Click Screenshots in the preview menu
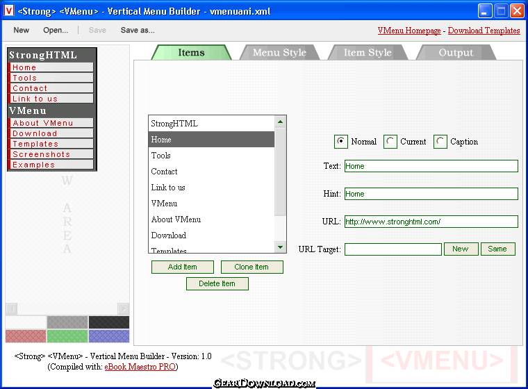Screen dimensions: 528x389 coord(51,154)
